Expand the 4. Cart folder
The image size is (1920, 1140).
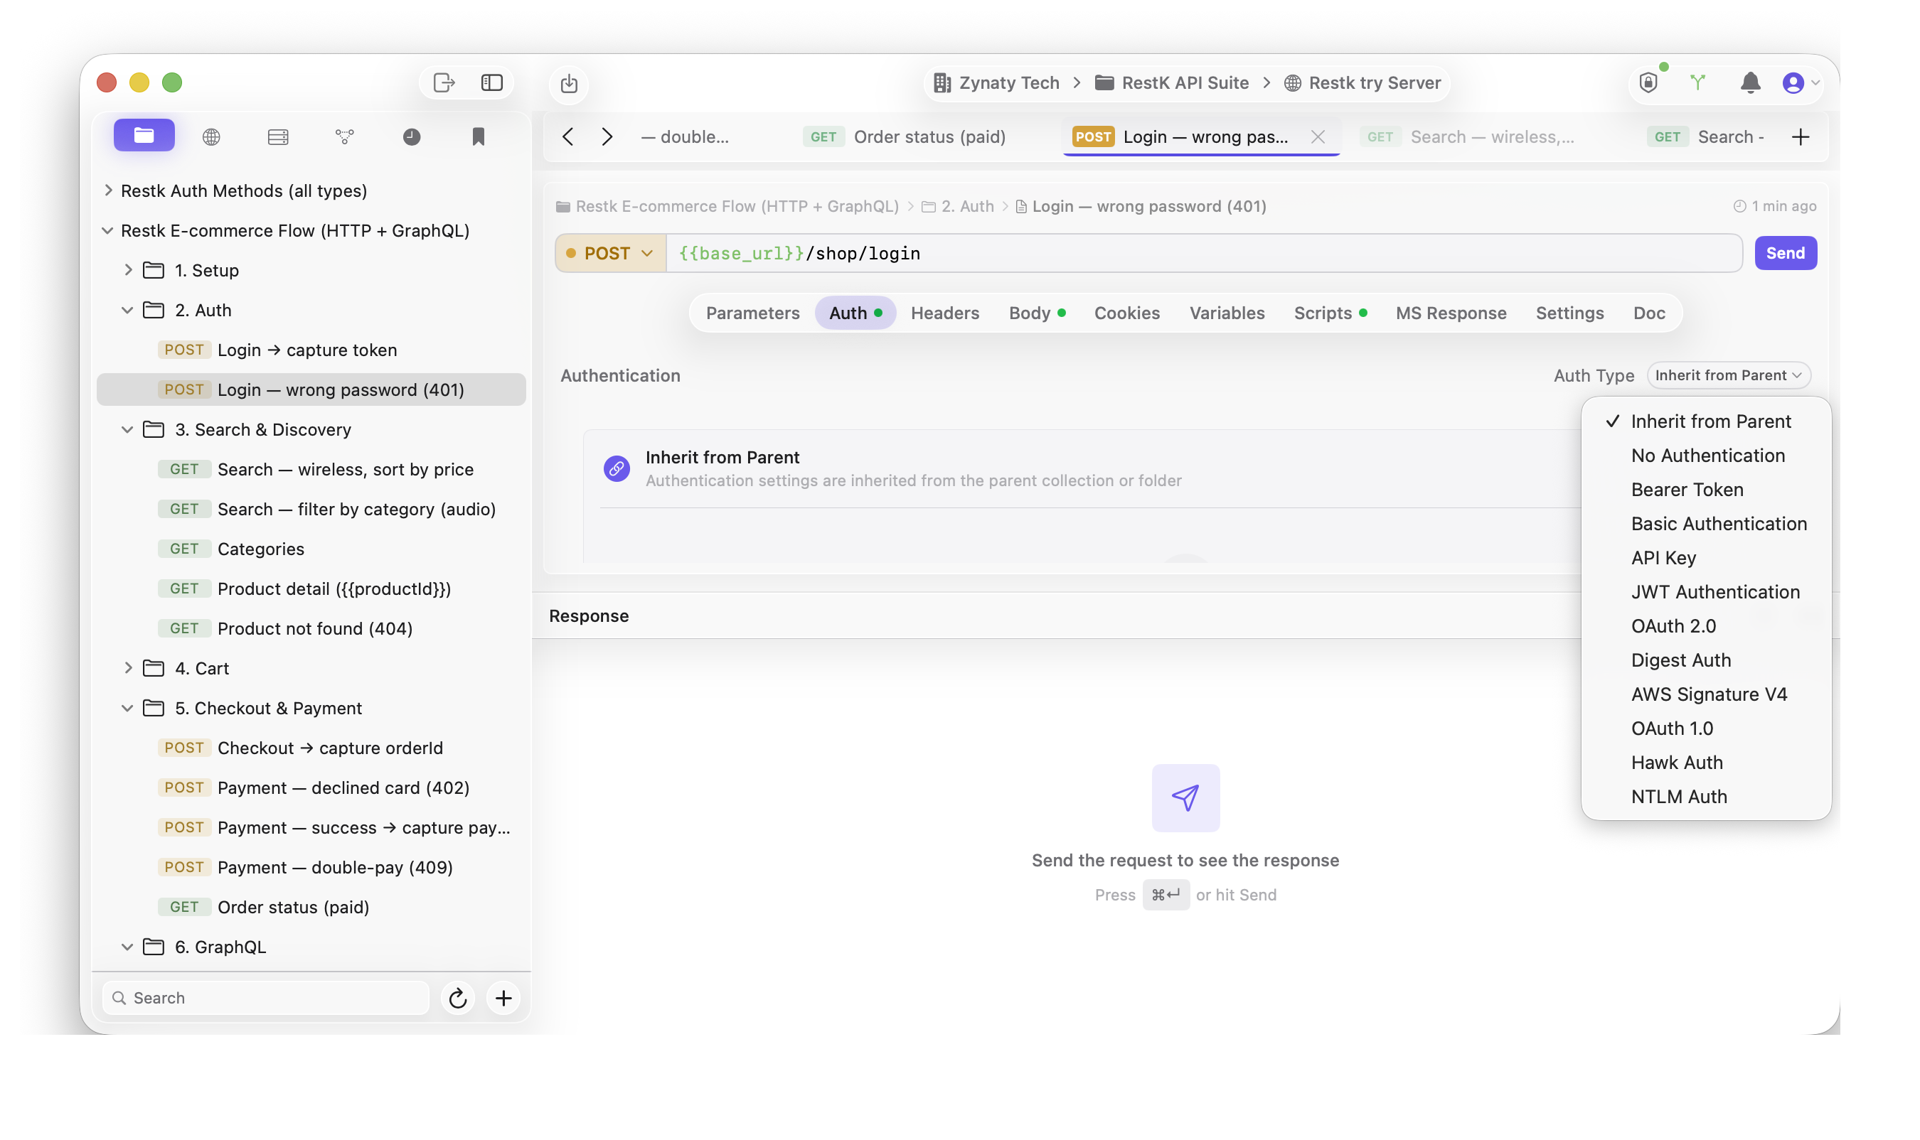pos(127,668)
